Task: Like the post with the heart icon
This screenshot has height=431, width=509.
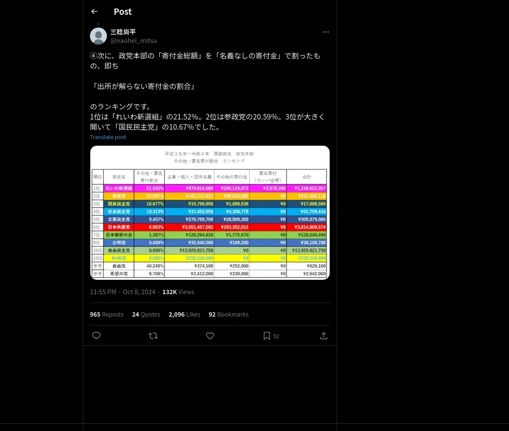Action: click(210, 336)
